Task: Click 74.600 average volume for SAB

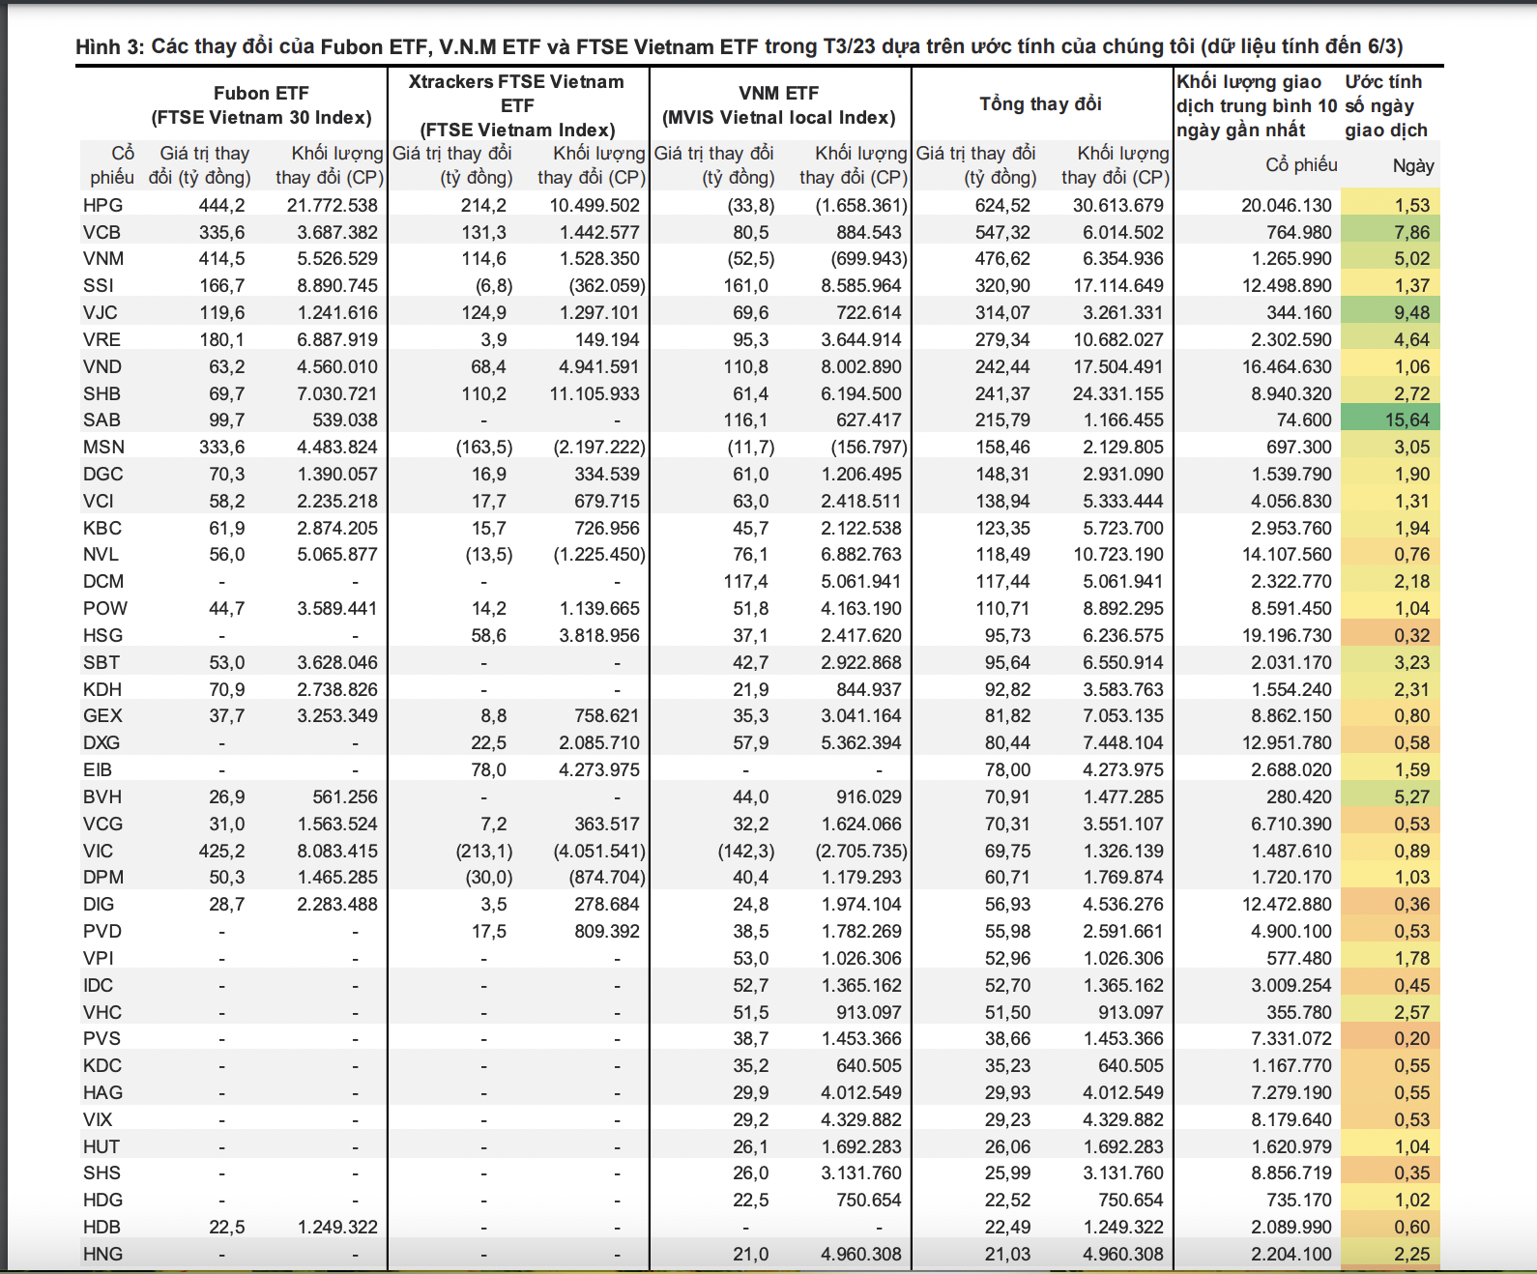Action: [x=1304, y=420]
